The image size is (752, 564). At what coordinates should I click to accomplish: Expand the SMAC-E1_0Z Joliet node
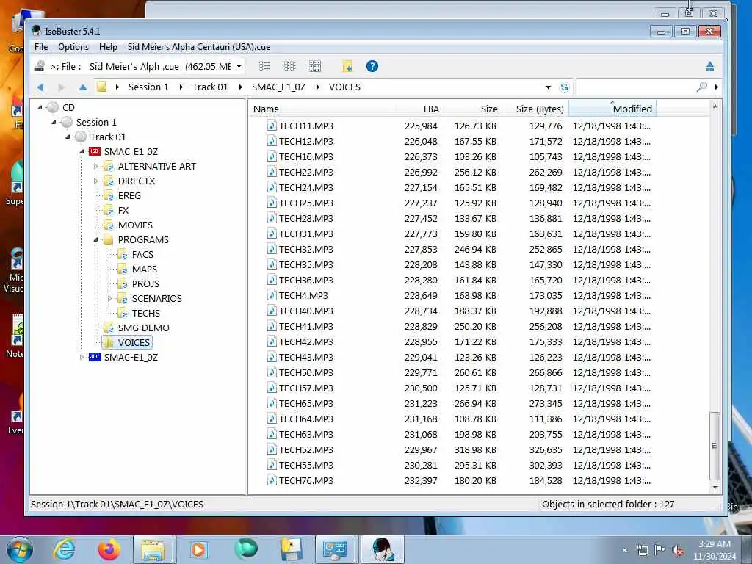(82, 357)
